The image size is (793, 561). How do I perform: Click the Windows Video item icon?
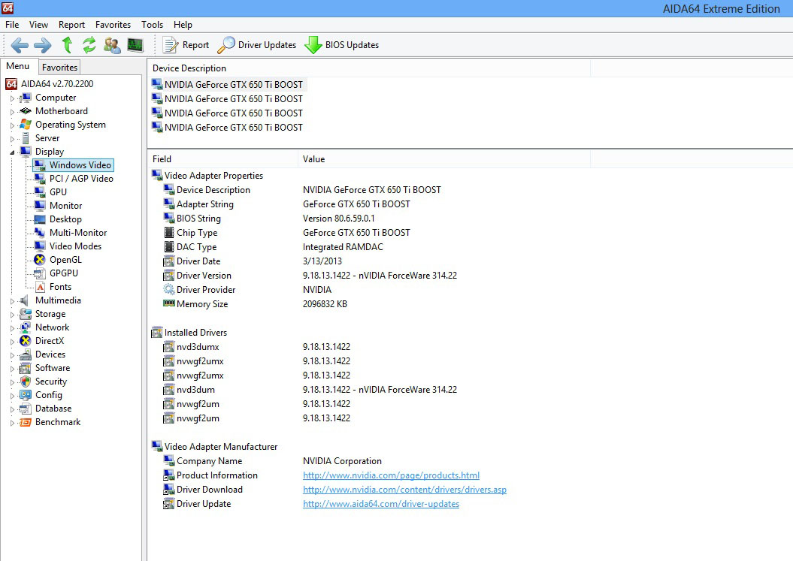click(x=39, y=165)
